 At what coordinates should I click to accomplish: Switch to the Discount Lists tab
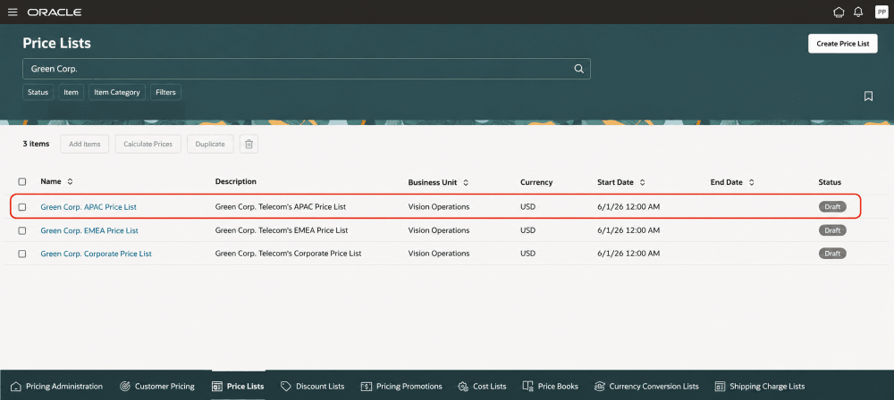pos(312,387)
